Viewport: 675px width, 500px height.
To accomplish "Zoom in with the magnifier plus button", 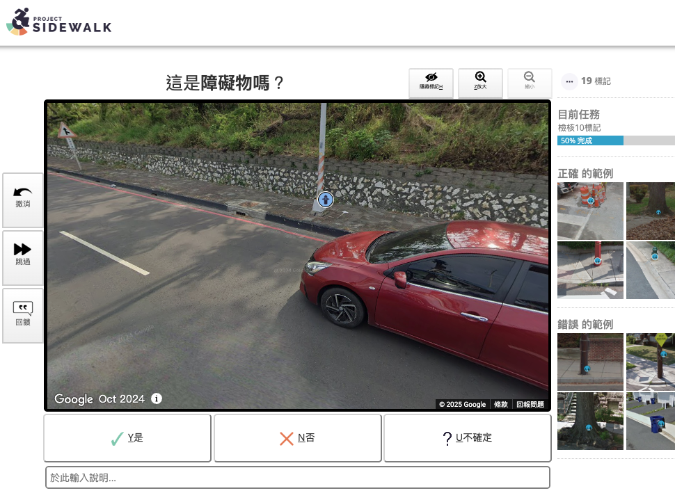I will [x=480, y=83].
